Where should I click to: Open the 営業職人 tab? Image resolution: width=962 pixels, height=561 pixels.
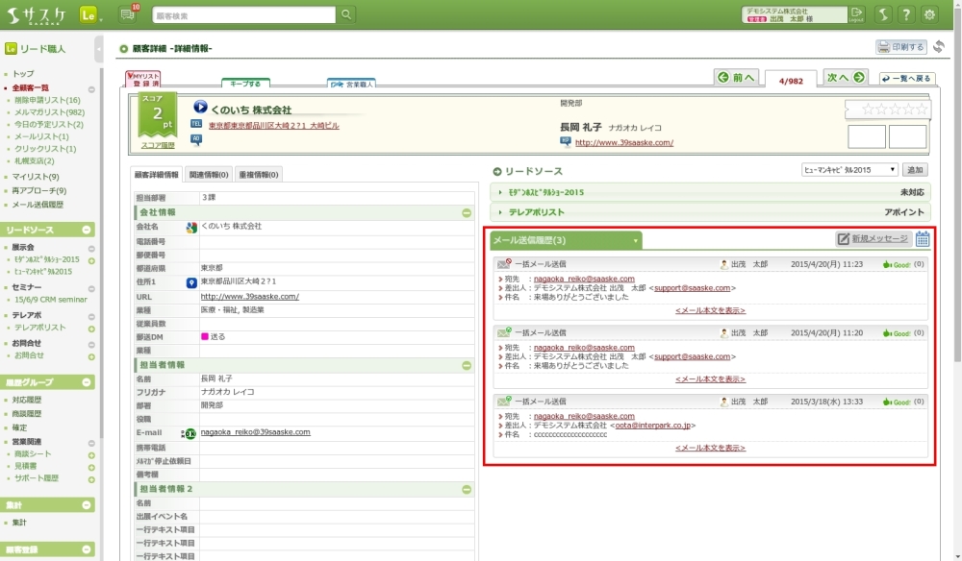(x=351, y=84)
